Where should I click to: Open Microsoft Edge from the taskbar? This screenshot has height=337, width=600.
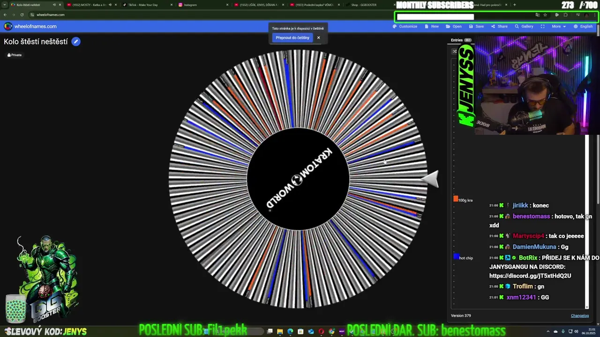pyautogui.click(x=290, y=331)
